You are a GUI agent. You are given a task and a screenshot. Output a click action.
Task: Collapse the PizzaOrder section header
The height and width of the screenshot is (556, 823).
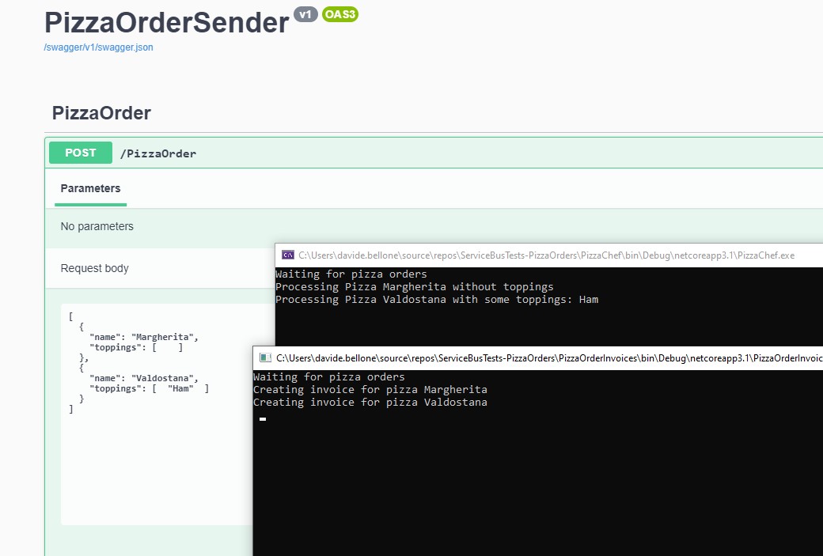(101, 113)
